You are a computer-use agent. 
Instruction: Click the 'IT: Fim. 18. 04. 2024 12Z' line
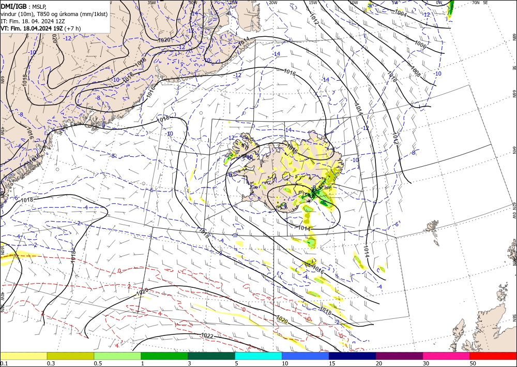point(33,21)
